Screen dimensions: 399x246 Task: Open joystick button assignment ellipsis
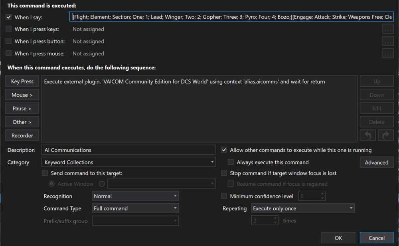pos(388,42)
